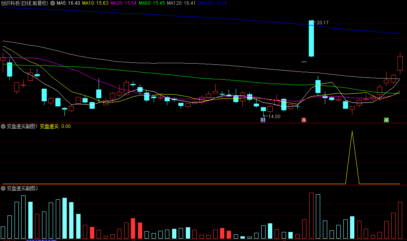407x241 pixels.
Task: Click the 变盘速买副图1 indicator name
Action: 22,126
